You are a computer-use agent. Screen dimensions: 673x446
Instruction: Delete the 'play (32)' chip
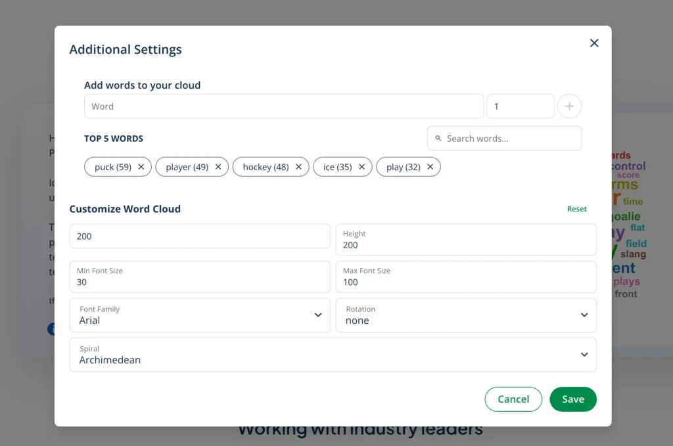(430, 167)
